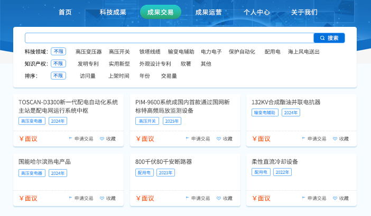Click the 搜索 search button
The width and height of the screenshot is (371, 216).
point(329,38)
